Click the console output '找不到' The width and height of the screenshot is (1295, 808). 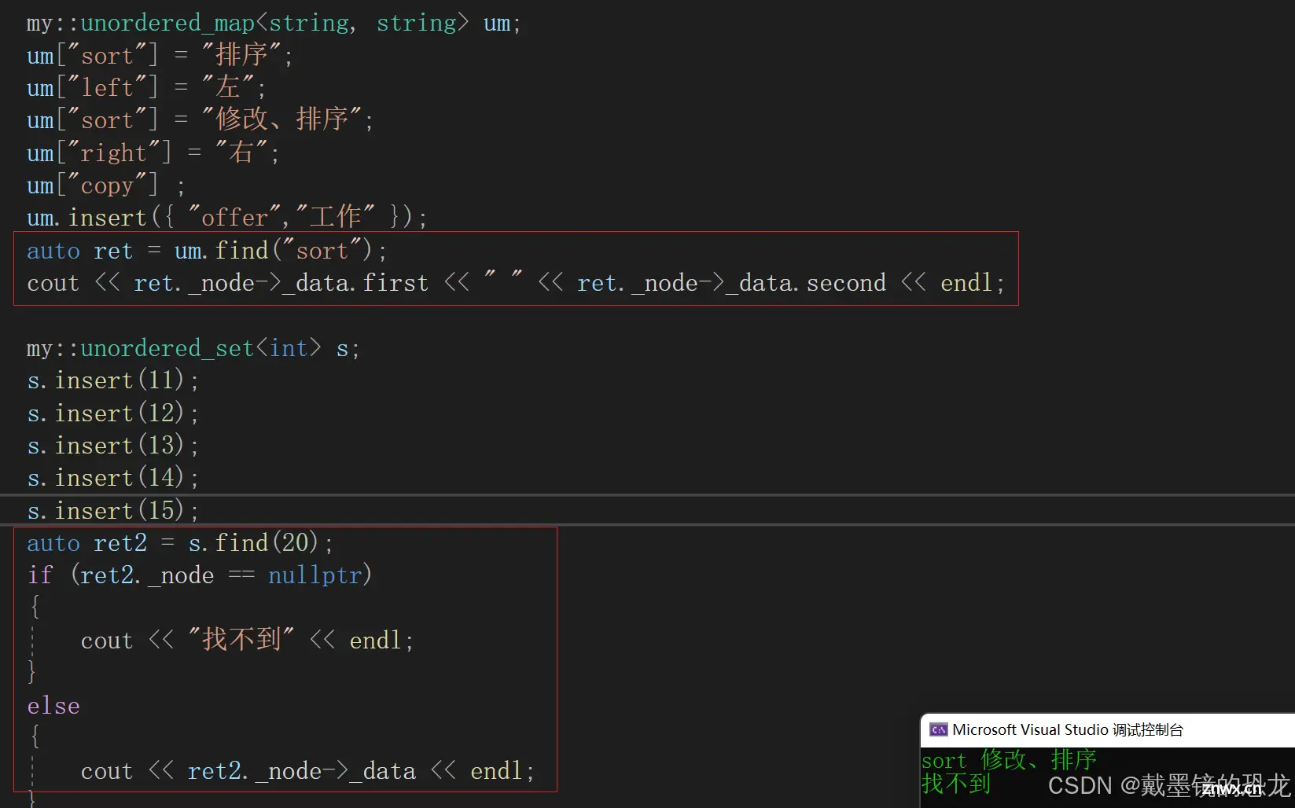click(956, 784)
